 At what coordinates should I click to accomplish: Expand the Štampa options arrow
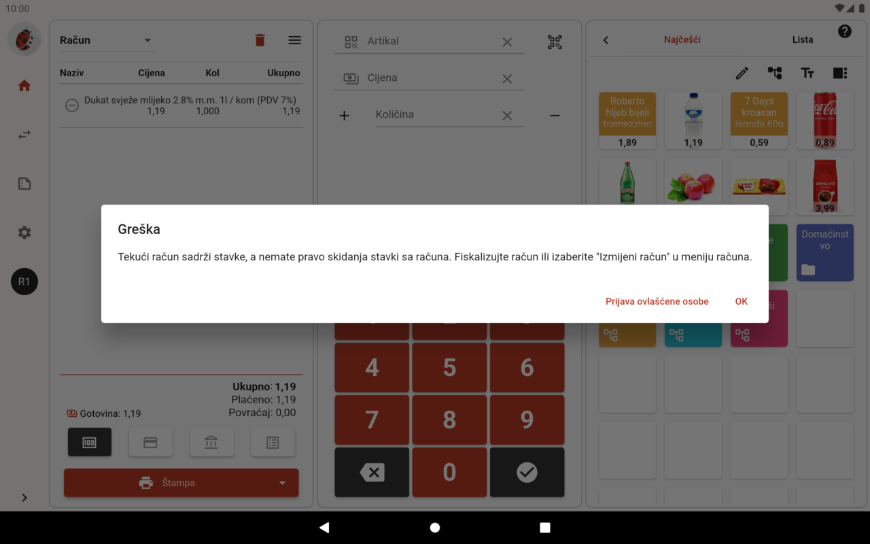[x=283, y=483]
